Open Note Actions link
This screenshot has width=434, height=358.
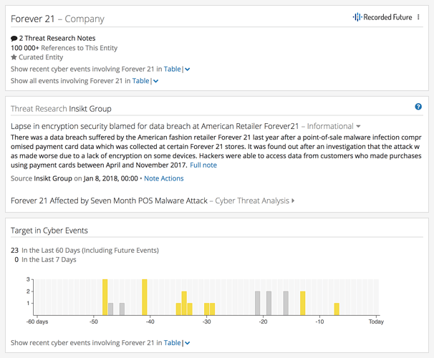point(163,178)
